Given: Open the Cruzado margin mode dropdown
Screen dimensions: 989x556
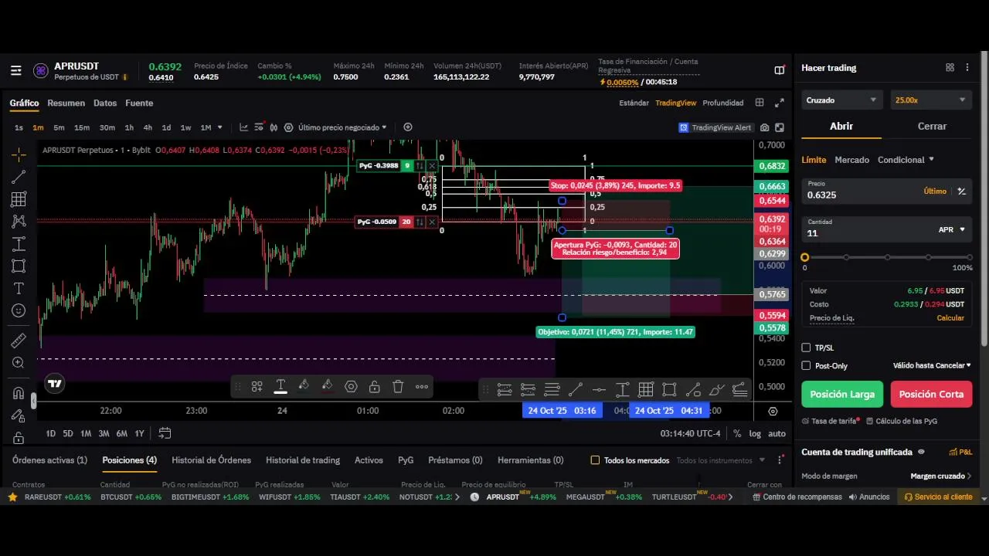Looking at the screenshot, I should coord(841,100).
